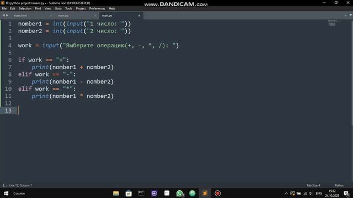Click line number 1 in gutter
353x198 pixels.
tap(10, 24)
